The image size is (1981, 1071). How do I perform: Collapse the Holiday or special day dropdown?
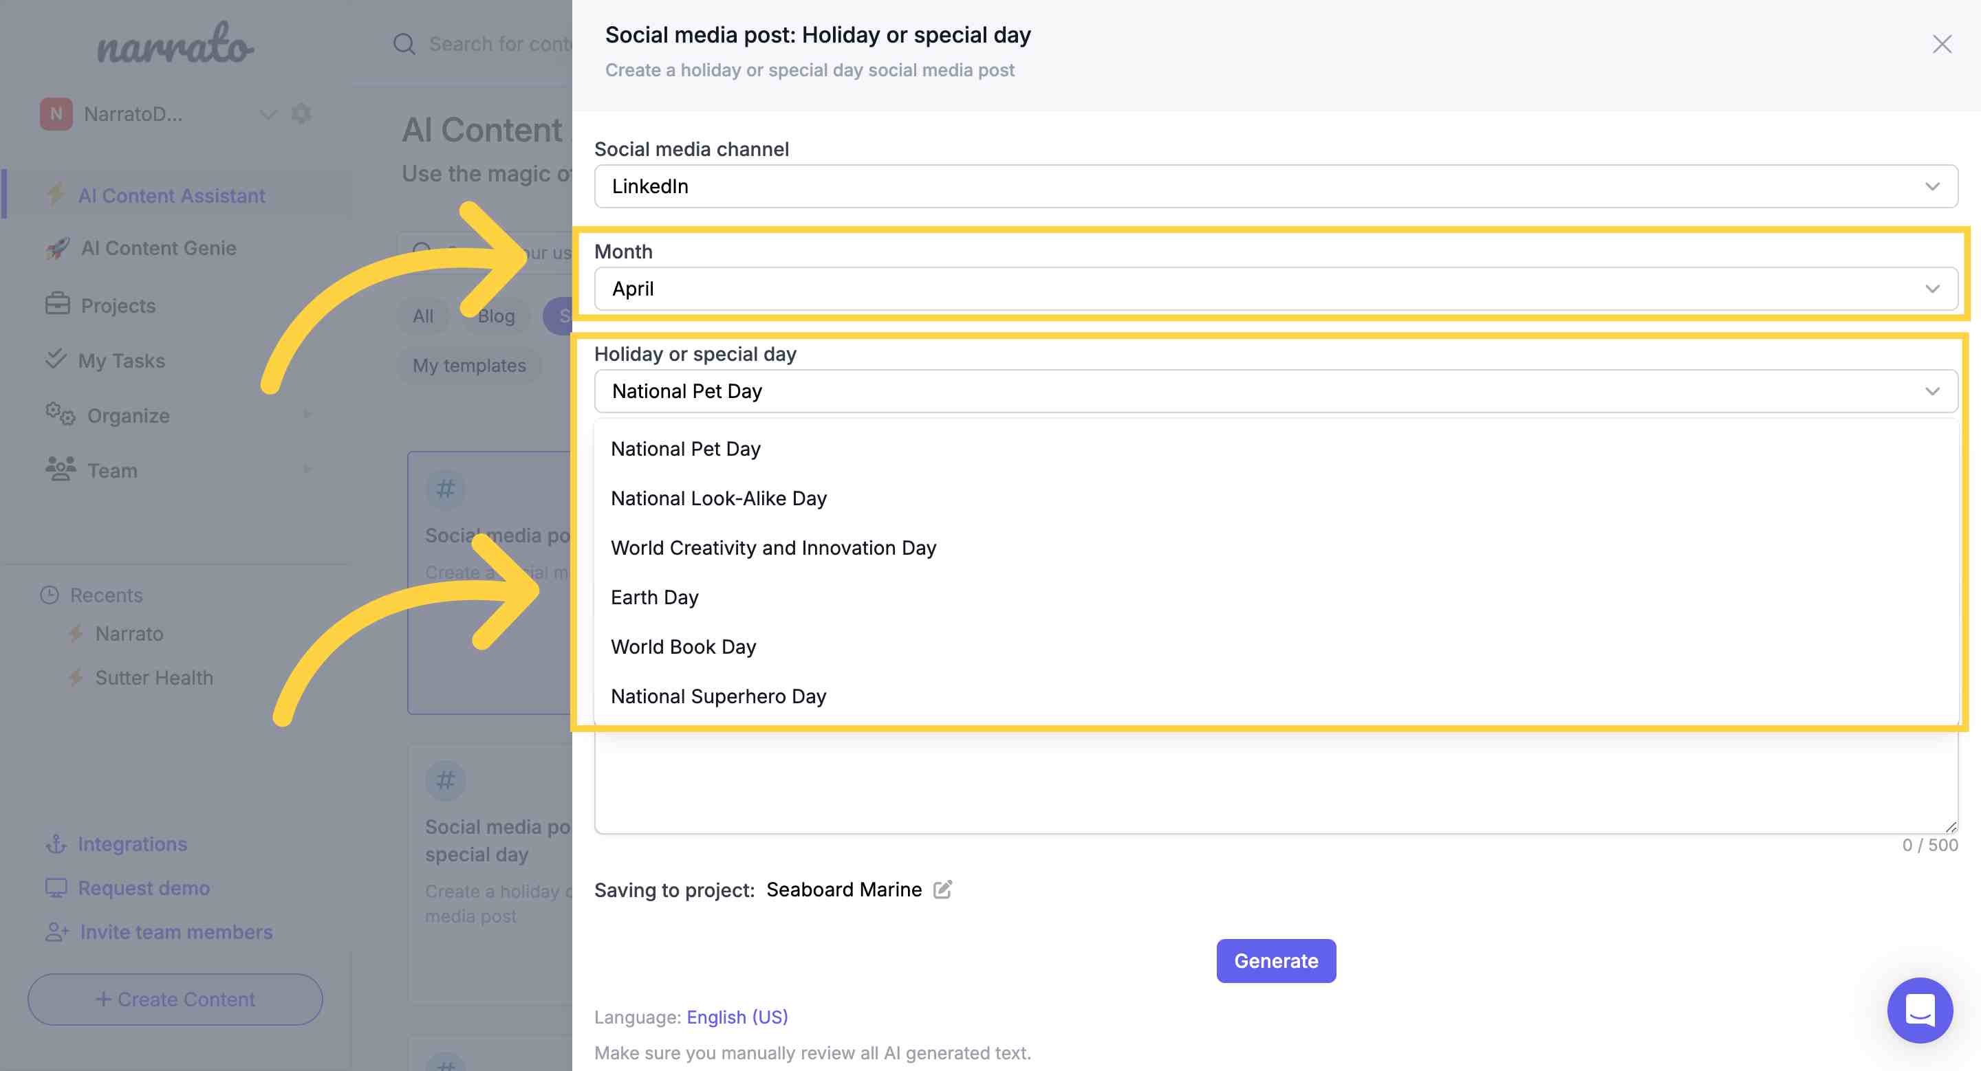point(1276,391)
